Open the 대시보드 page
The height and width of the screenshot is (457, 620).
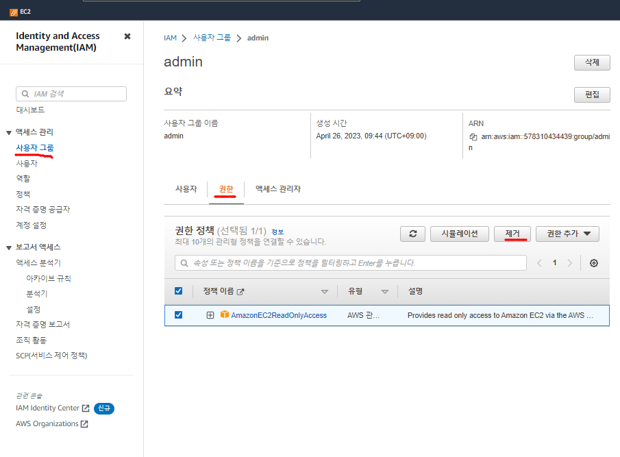point(30,110)
